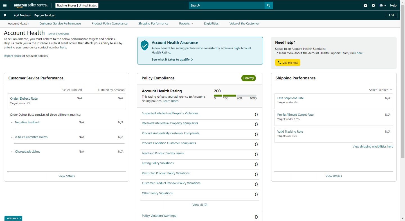Click the Feedback tab label
Screen dimensions: 405x221
tap(12, 218)
